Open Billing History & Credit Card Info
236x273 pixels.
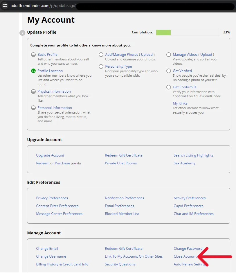(62, 264)
